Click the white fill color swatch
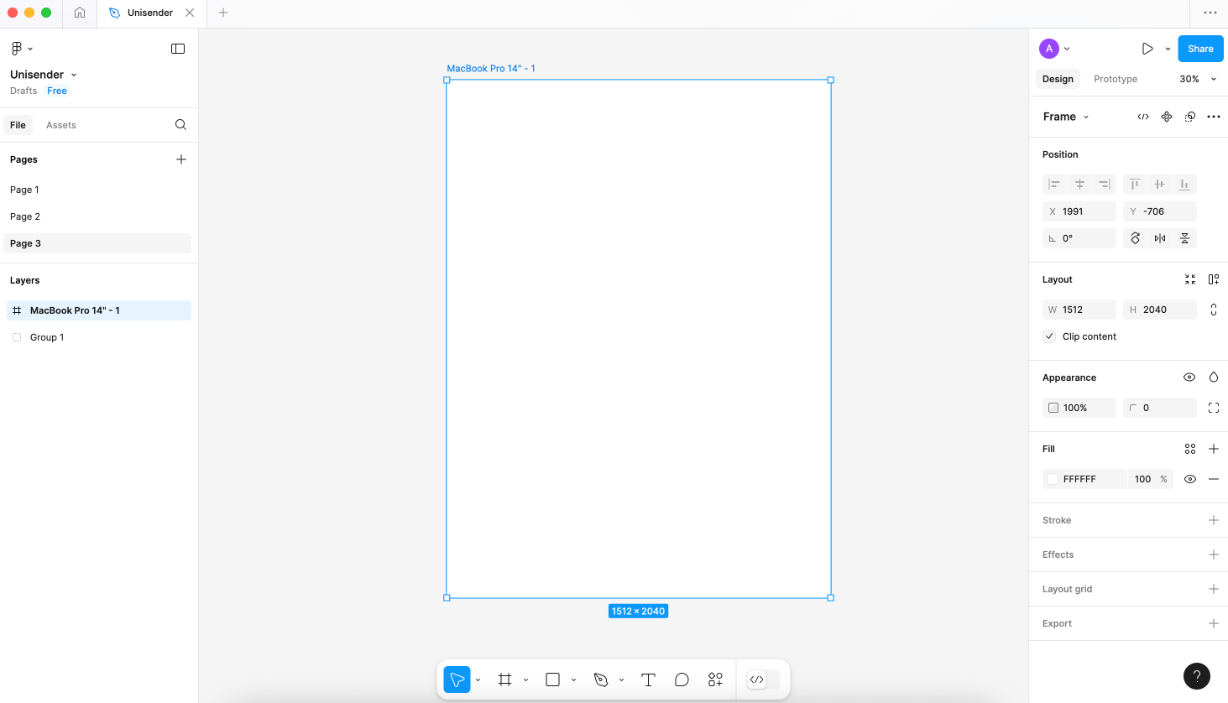 point(1053,479)
